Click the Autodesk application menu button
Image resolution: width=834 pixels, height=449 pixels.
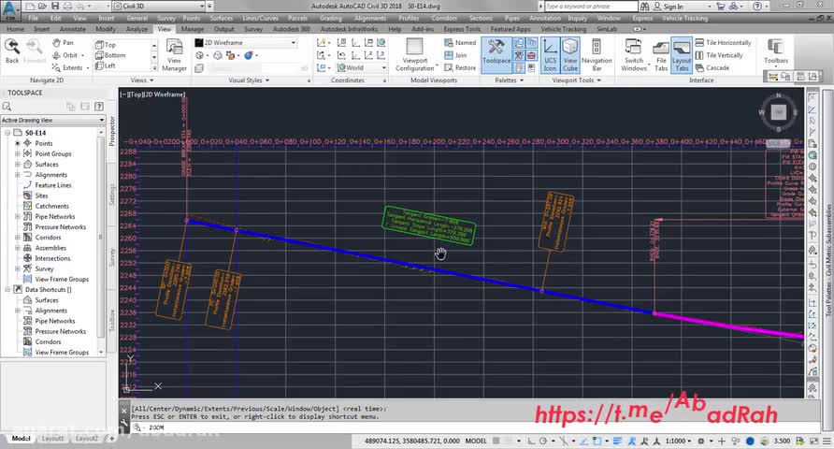(x=9, y=8)
